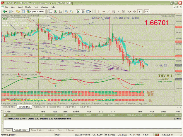Toggle the Terminal window icon
Screen dimensions: 183x137
23,11
